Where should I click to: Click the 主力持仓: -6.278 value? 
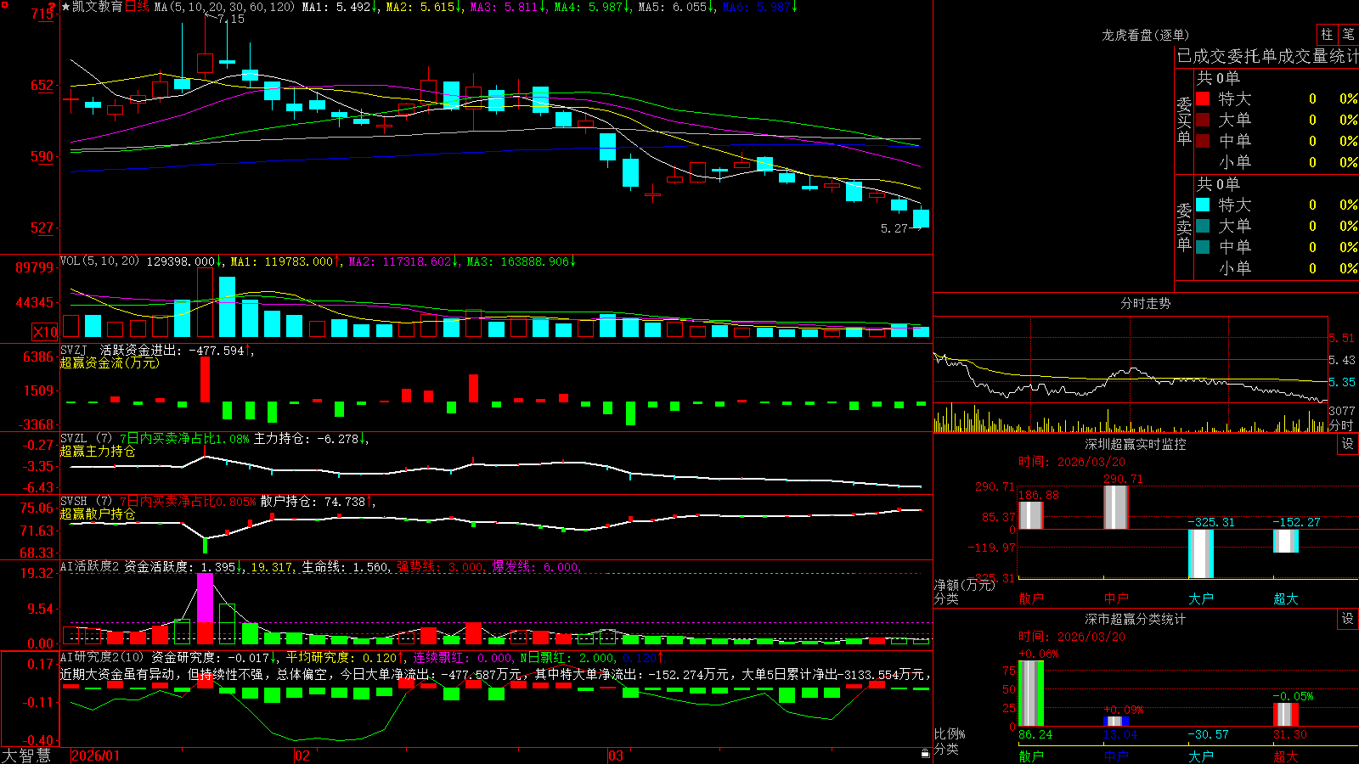310,438
